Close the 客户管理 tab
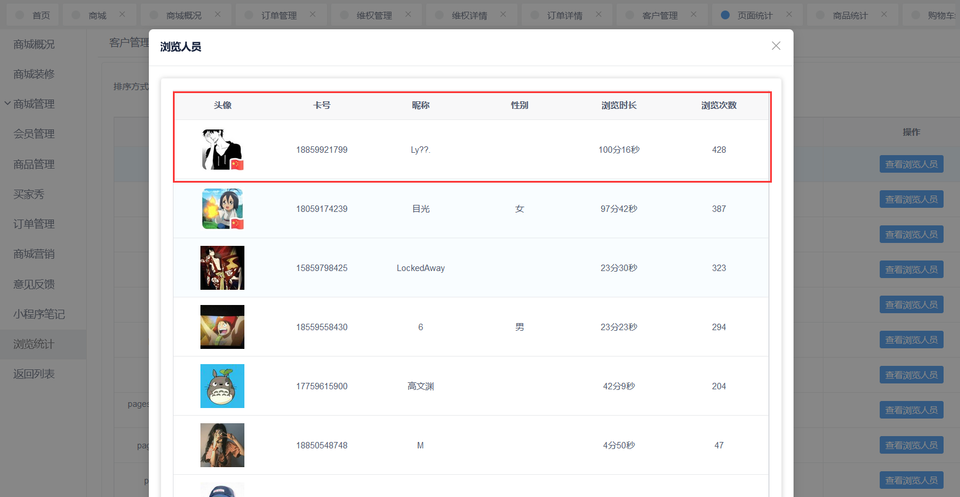Image resolution: width=960 pixels, height=497 pixels. [x=693, y=14]
